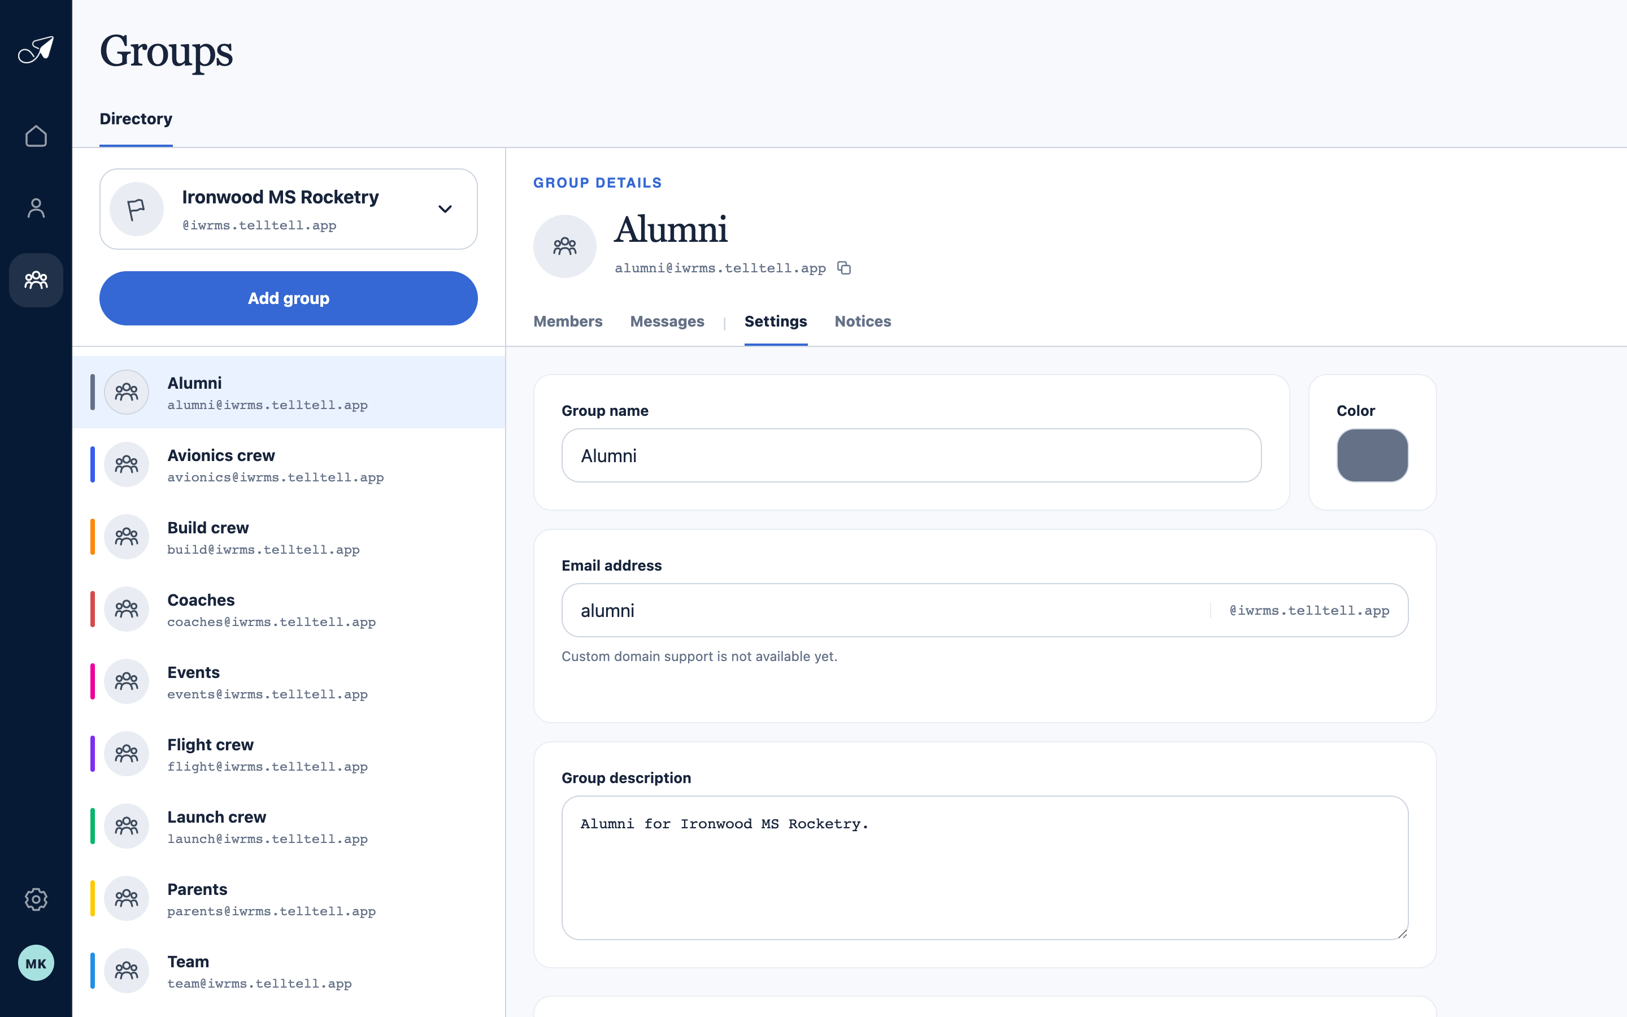Switch to the Directory tab
This screenshot has width=1627, height=1017.
pos(136,119)
